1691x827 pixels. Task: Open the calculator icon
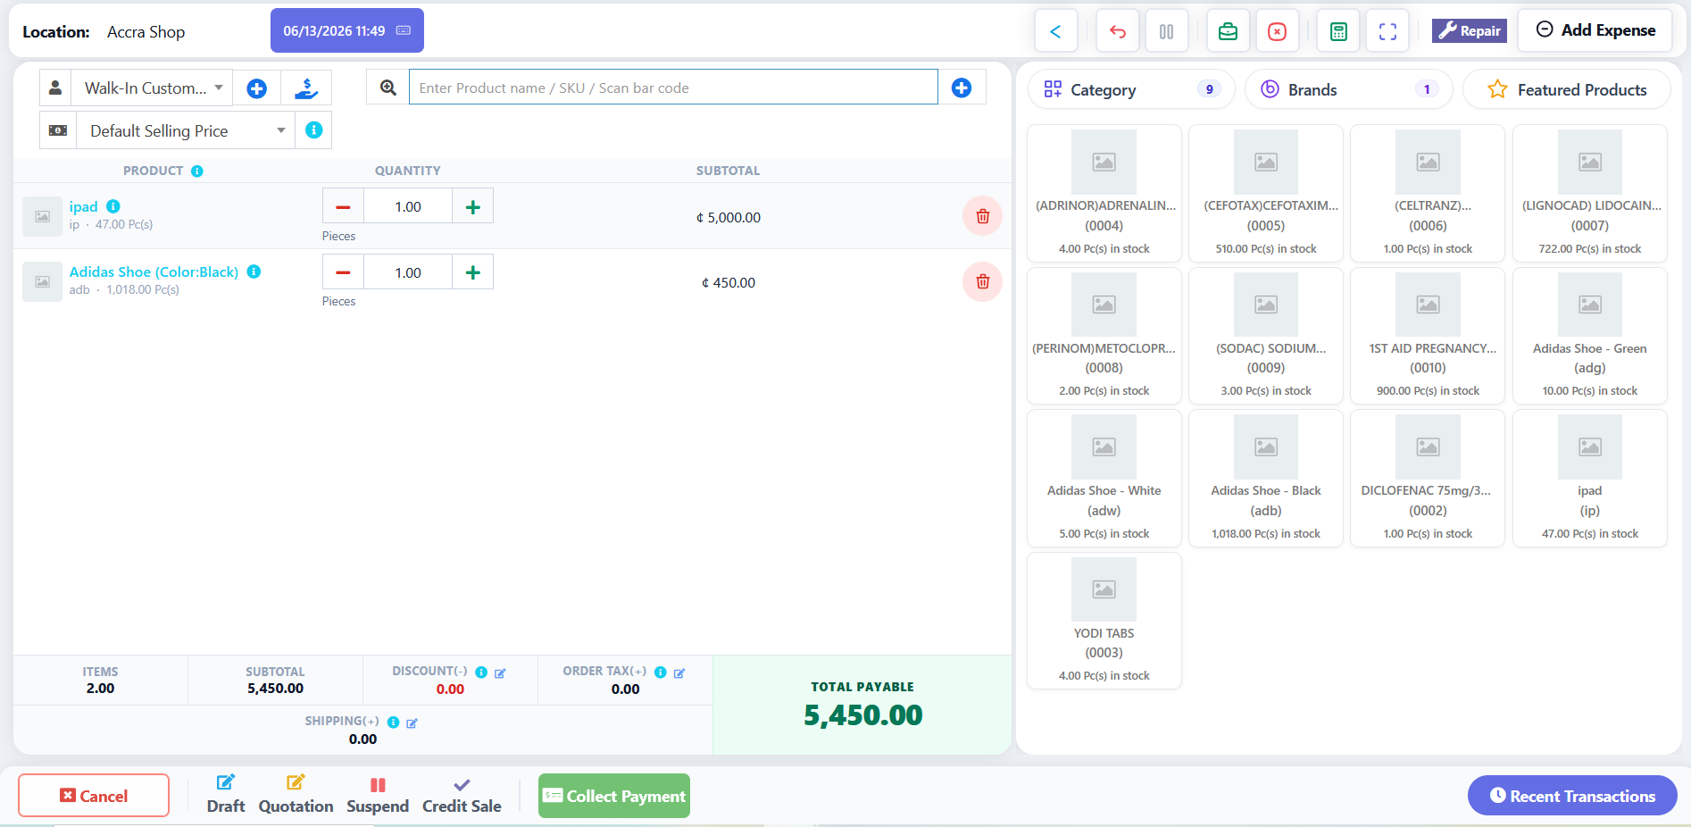pos(1338,31)
